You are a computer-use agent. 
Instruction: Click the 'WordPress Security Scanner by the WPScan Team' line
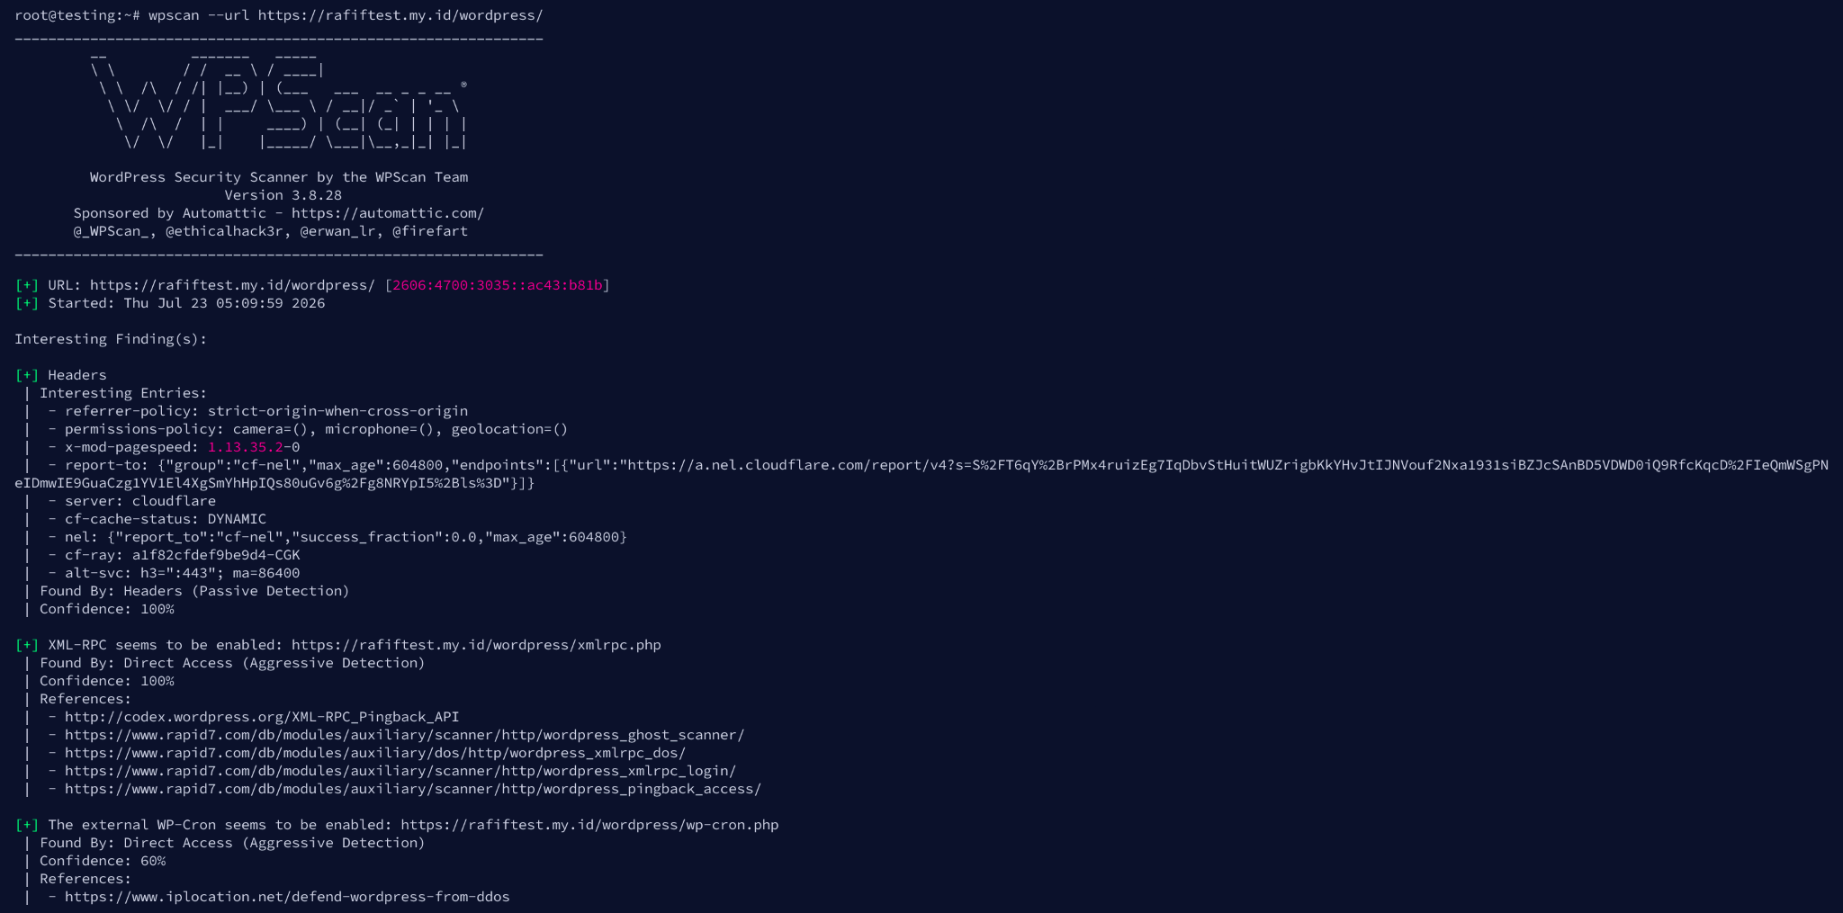click(x=279, y=177)
